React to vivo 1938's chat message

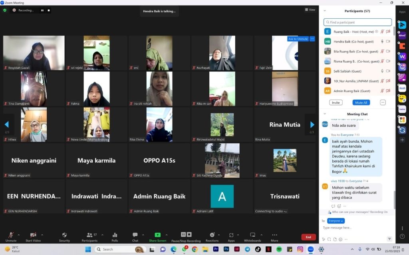(339, 206)
